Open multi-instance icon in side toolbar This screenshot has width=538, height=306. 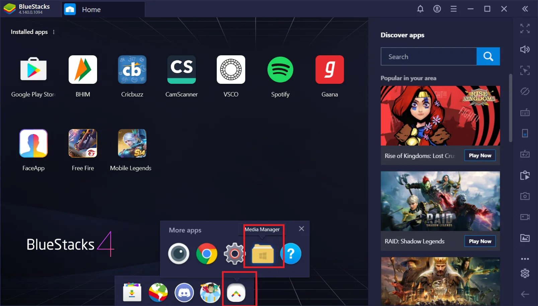525,175
